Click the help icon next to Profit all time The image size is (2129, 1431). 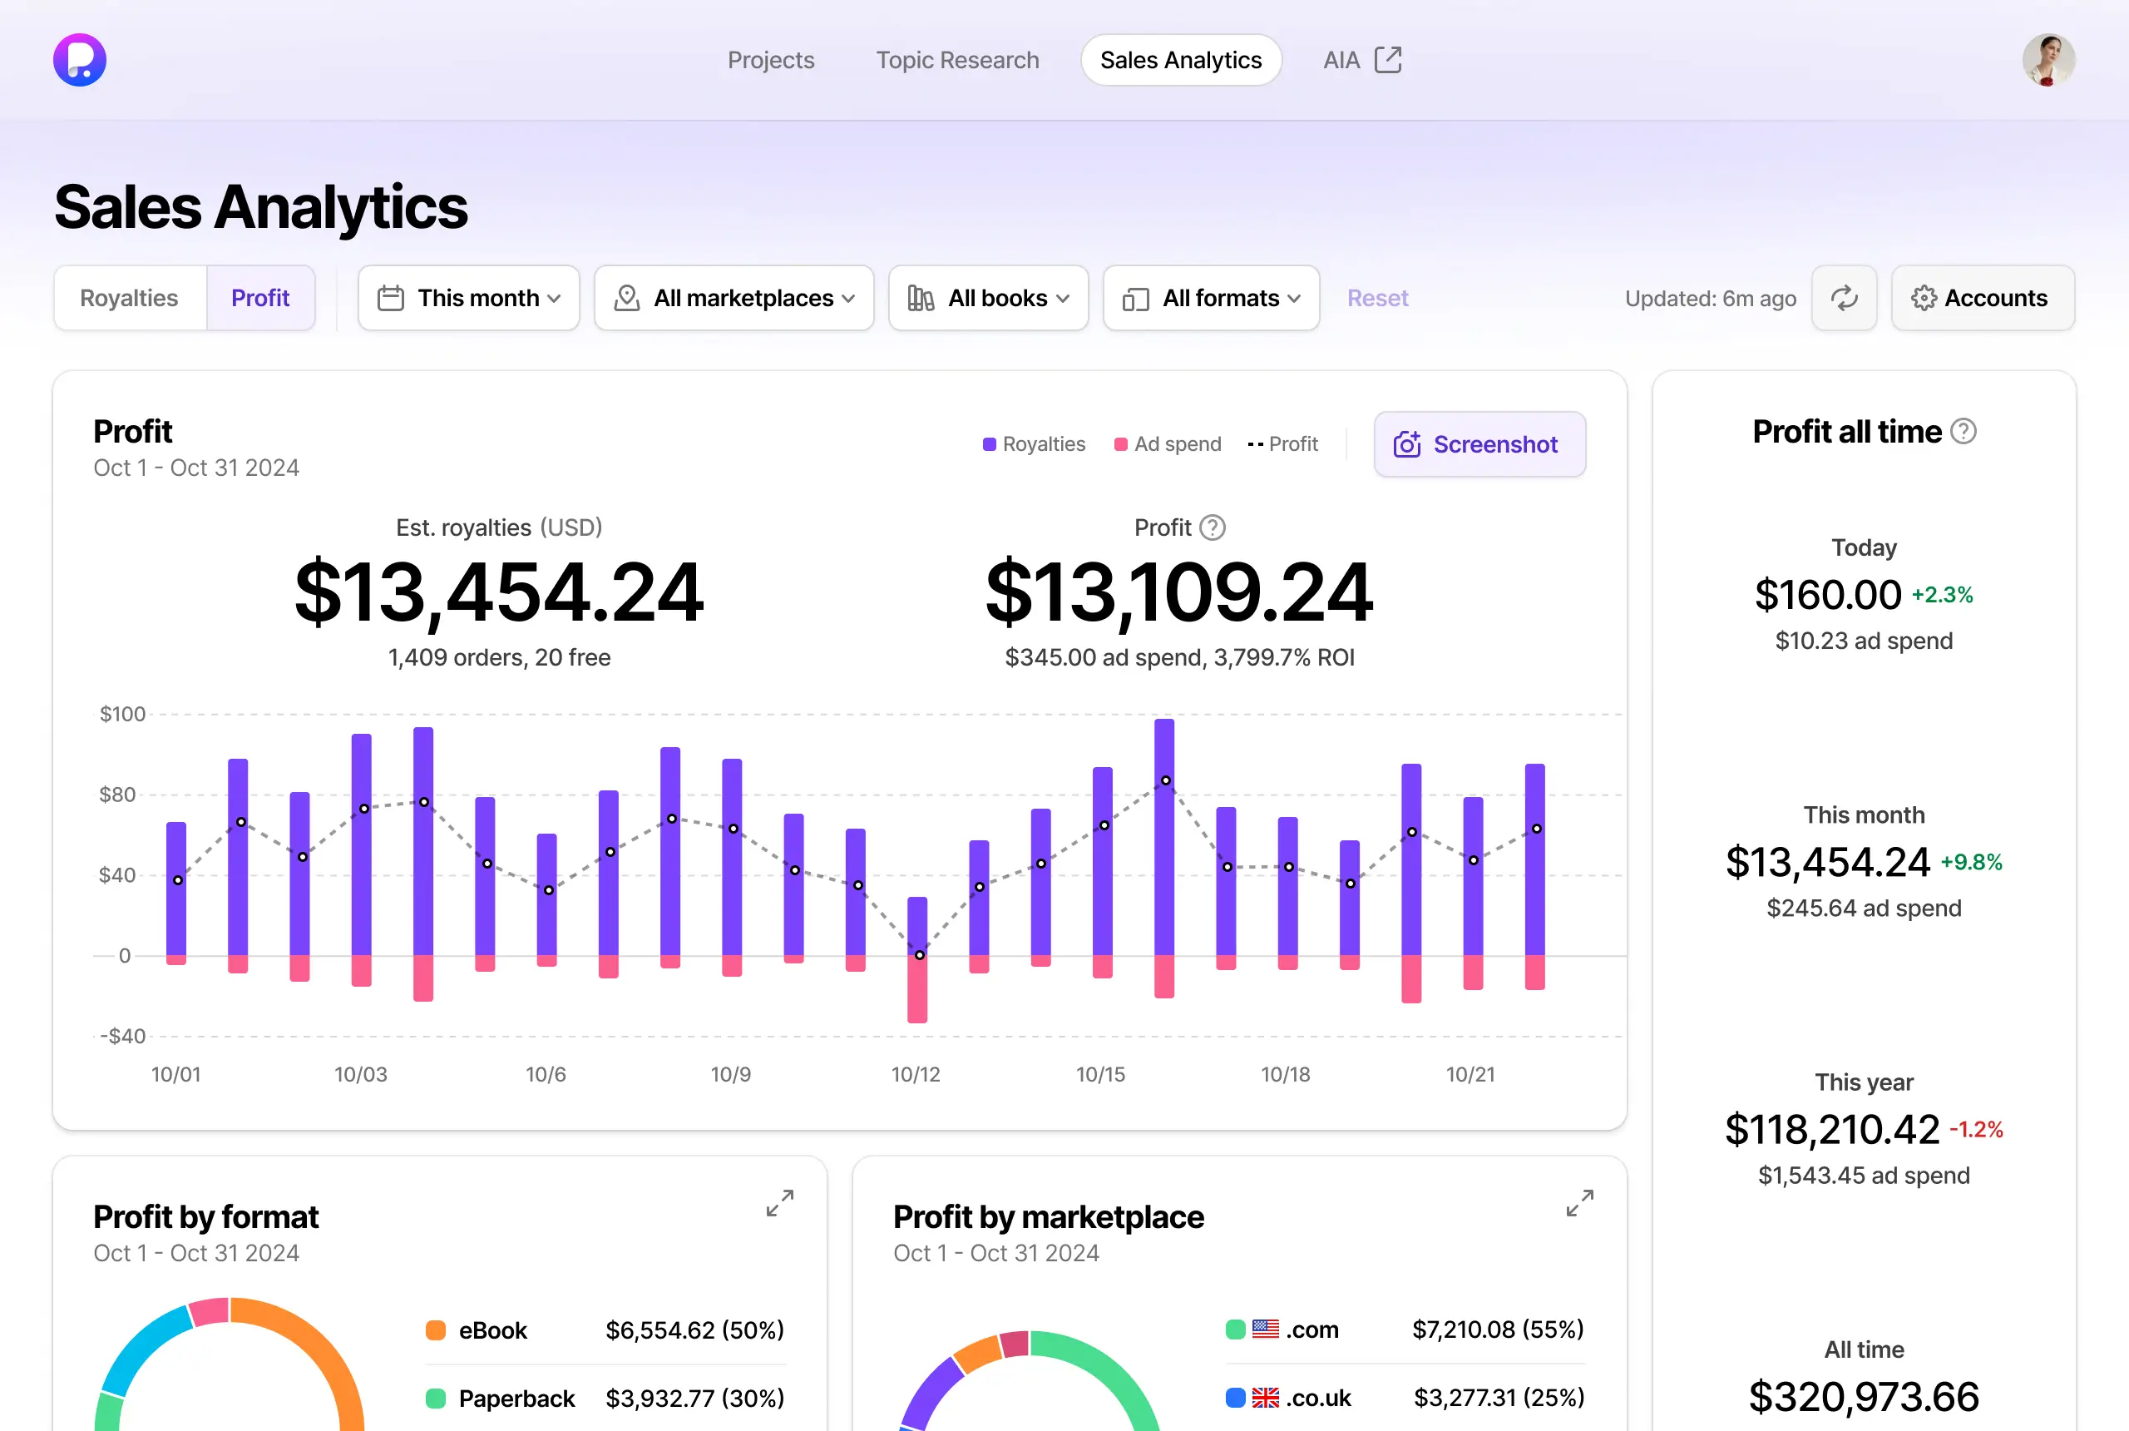point(1963,432)
